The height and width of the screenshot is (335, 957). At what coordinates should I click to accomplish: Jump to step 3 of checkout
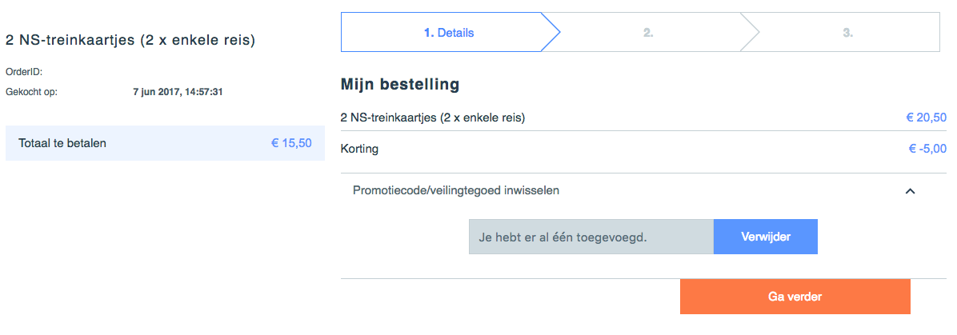(847, 33)
